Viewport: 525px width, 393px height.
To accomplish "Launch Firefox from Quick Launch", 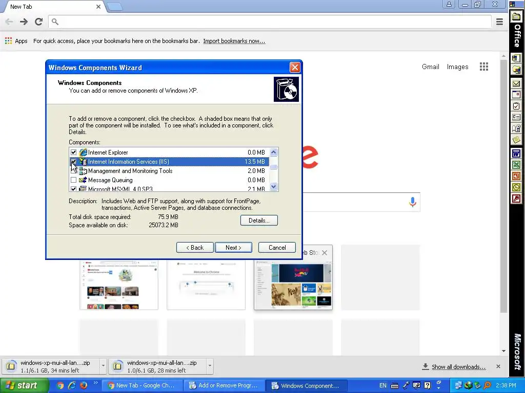I will pos(84,385).
